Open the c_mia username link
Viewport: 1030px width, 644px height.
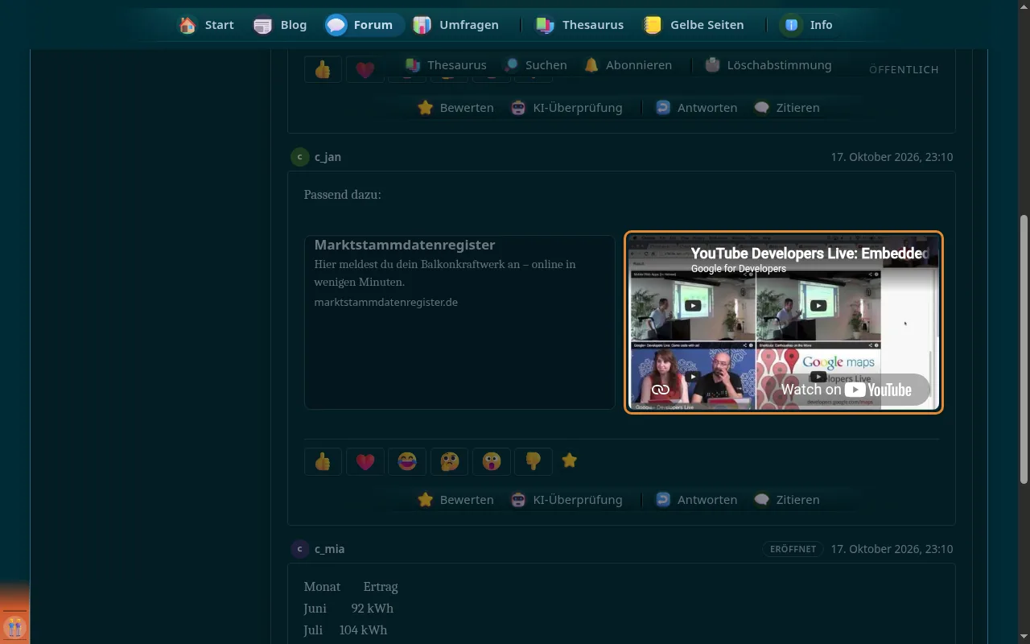pyautogui.click(x=329, y=549)
